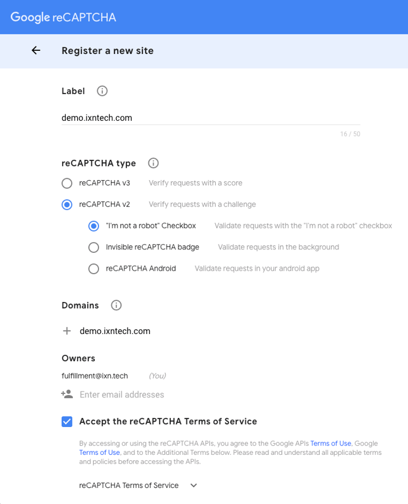The image size is (408, 504).
Task: Click the owner email fulfillment@ixn.tech
Action: [x=95, y=375]
